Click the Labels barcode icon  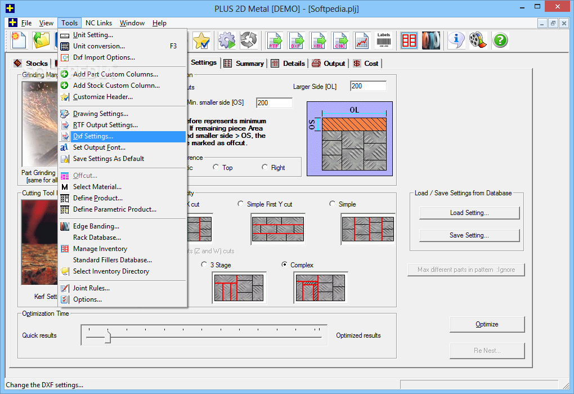pyautogui.click(x=384, y=41)
